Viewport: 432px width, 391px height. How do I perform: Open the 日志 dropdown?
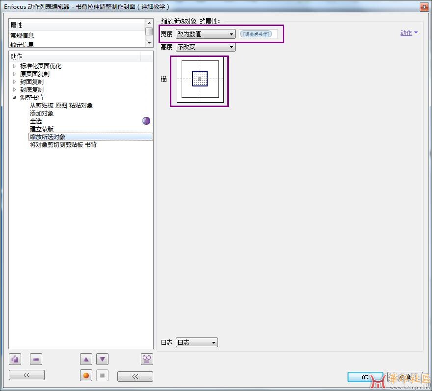197,342
